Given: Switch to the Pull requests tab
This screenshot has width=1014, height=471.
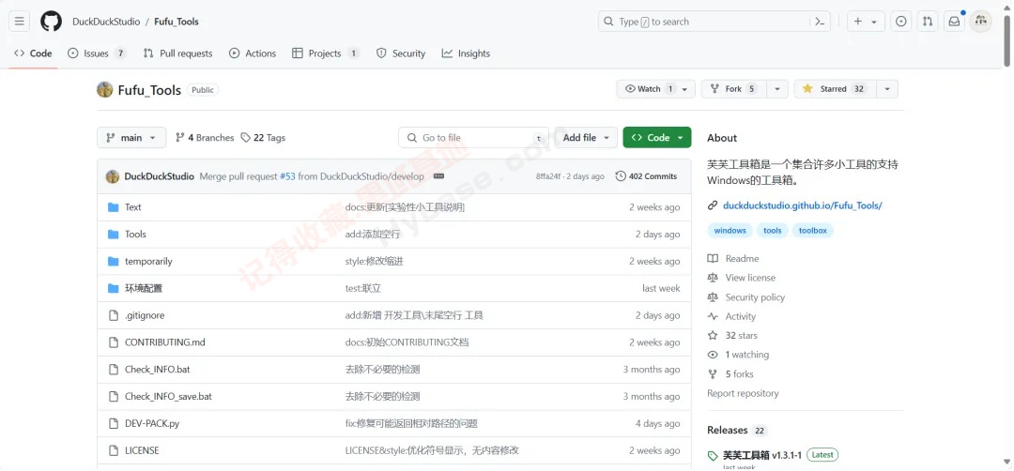Looking at the screenshot, I should [x=177, y=53].
